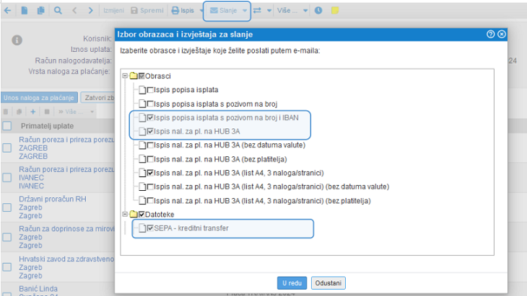The image size is (527, 296).
Task: Click the clock history icon
Action: pos(318,11)
